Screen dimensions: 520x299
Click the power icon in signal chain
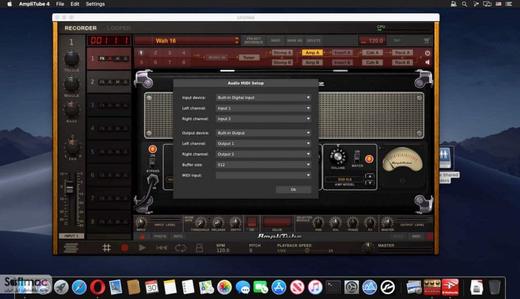(x=428, y=53)
